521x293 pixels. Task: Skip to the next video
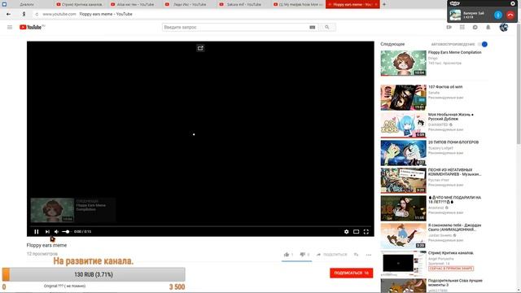(47, 231)
